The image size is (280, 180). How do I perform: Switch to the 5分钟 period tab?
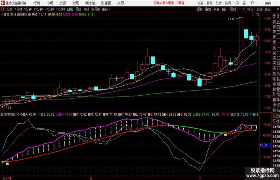coord(28,9)
